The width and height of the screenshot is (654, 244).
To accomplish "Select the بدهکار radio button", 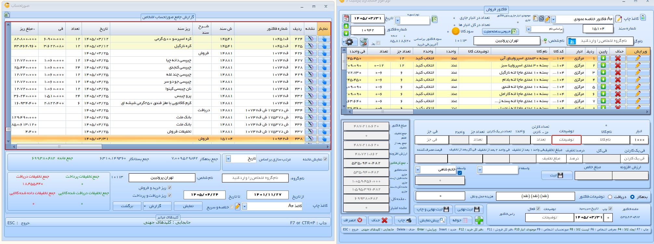I will [x=632, y=197].
